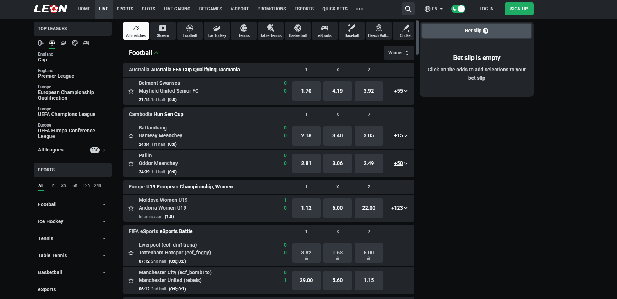Expand +123 markets for Moldova Women U19
Viewport: 617px width, 299px height.
(399, 208)
